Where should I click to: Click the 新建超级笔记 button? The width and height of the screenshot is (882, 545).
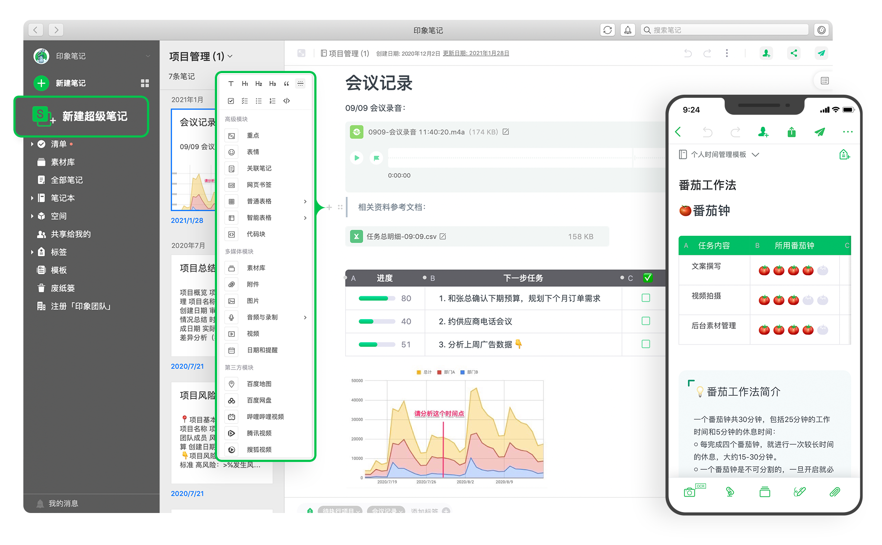tap(81, 116)
